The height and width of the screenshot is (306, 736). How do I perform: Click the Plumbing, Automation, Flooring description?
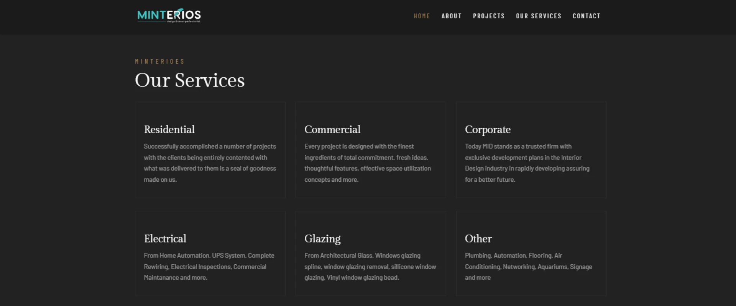click(528, 267)
